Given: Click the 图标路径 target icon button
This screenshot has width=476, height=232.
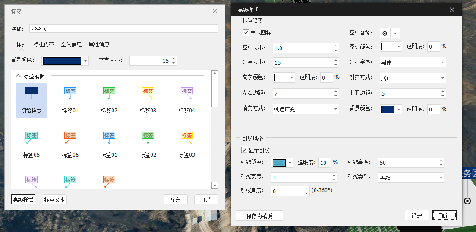Looking at the screenshot, I should point(385,33).
